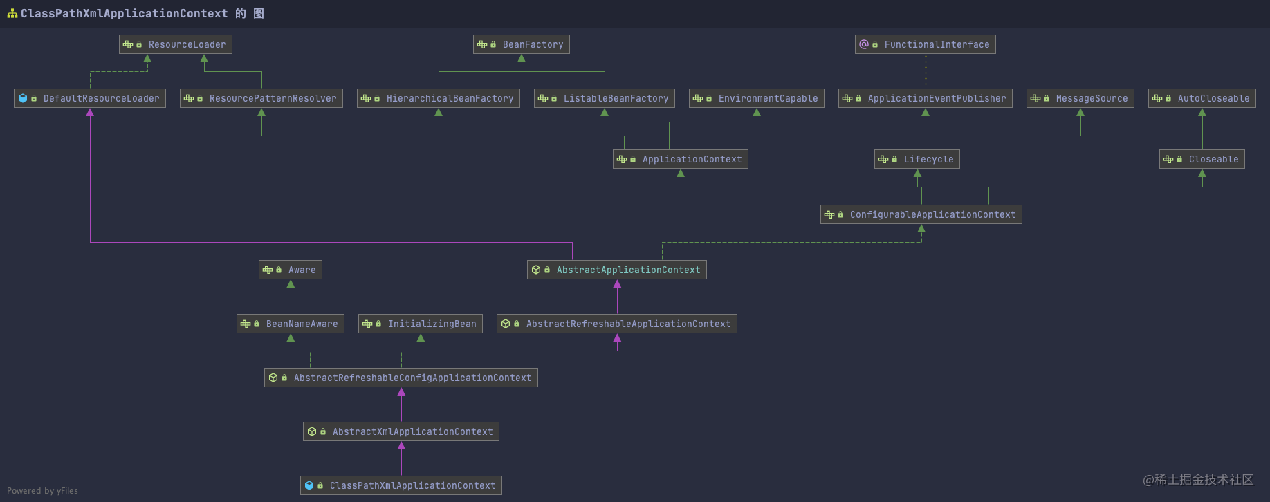
Task: Click the BeanNameAware node
Action: click(x=291, y=324)
